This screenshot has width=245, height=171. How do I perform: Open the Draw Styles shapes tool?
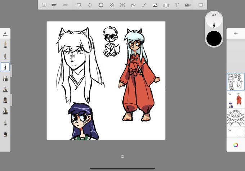(133, 5)
